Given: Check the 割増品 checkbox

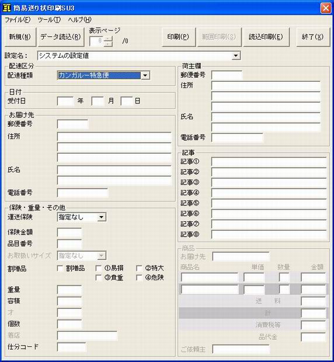Looking at the screenshot, I should coord(60,268).
